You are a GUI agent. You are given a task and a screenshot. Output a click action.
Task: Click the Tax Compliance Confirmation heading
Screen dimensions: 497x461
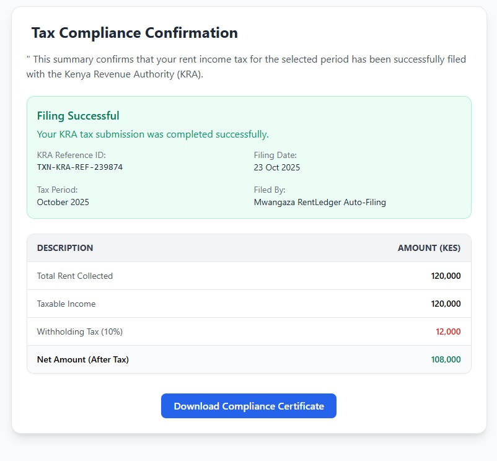134,33
